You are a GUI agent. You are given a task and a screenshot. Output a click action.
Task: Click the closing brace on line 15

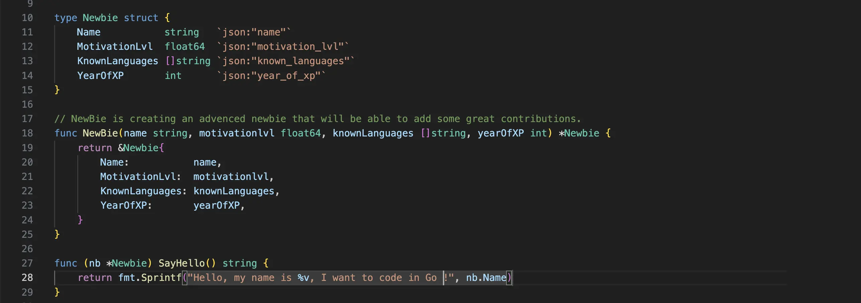[x=57, y=90]
